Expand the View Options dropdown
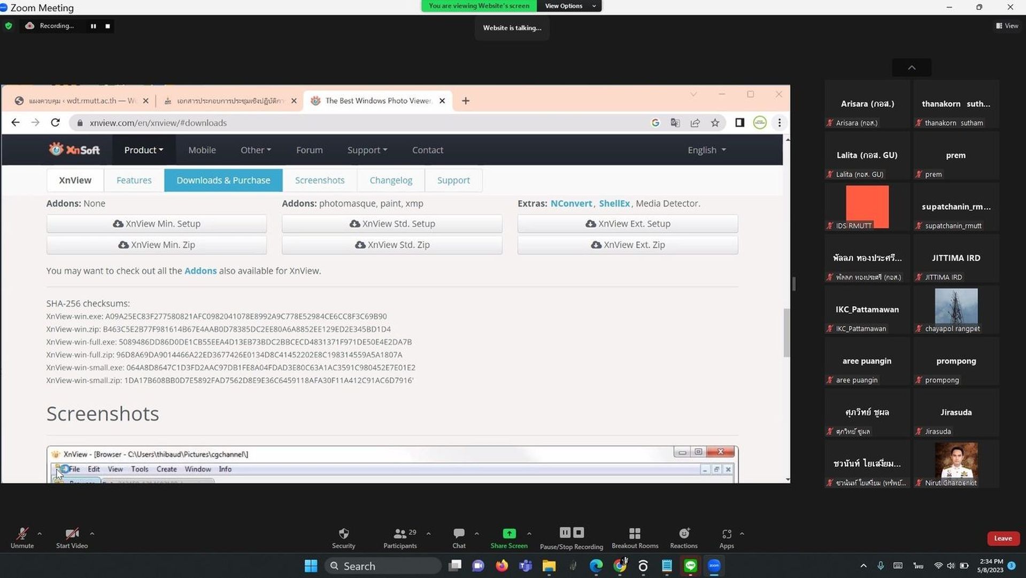The width and height of the screenshot is (1026, 578). pos(569,6)
